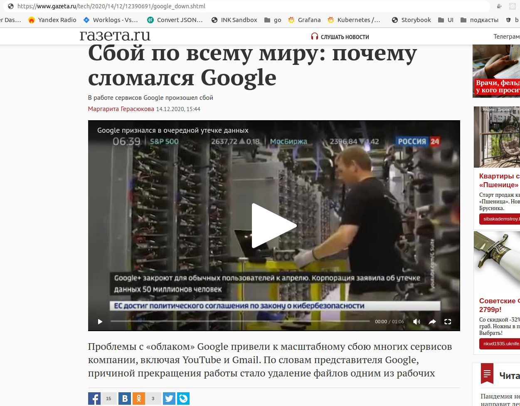
Task: Click the Слушать новости headphones button
Action: click(340, 37)
